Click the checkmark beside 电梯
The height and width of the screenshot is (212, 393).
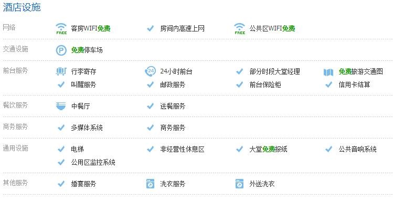[x=61, y=149]
